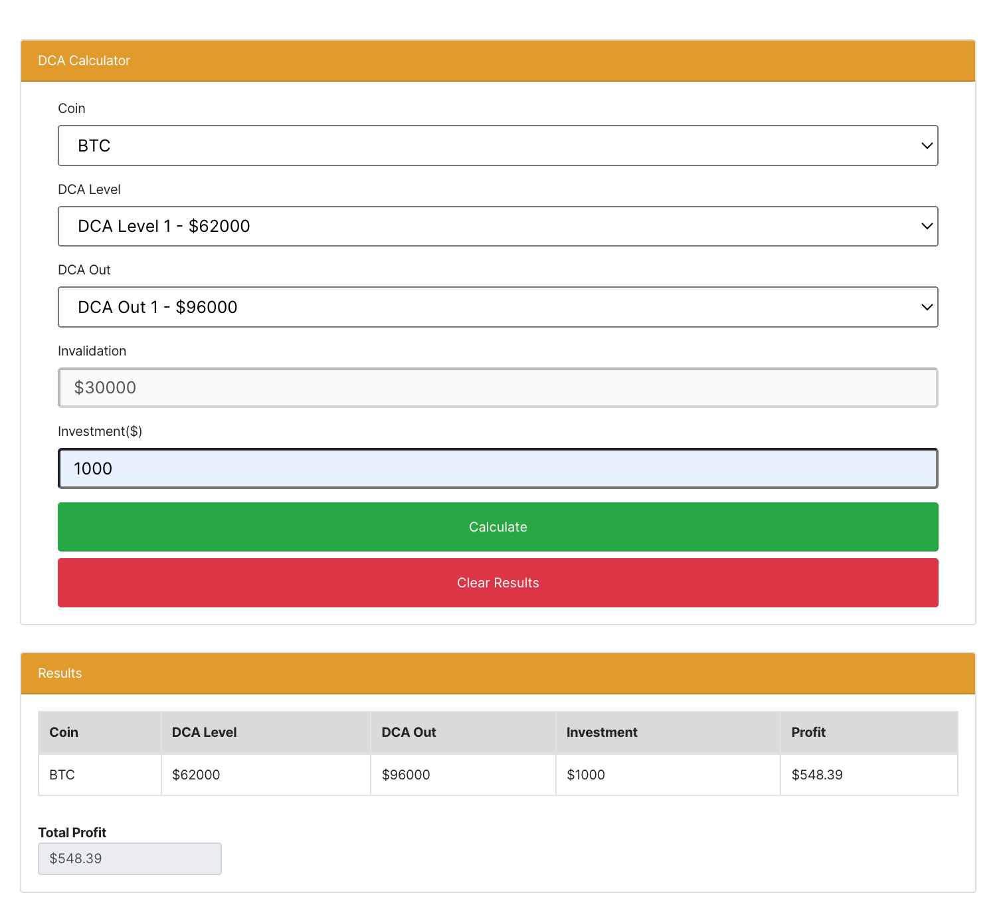Click the Investment($) field label
Screen dimensions: 1007x913
click(100, 431)
